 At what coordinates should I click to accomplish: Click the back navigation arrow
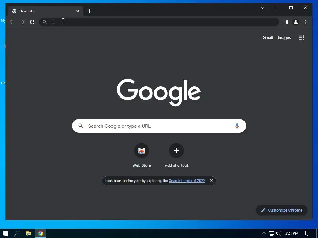pos(12,22)
